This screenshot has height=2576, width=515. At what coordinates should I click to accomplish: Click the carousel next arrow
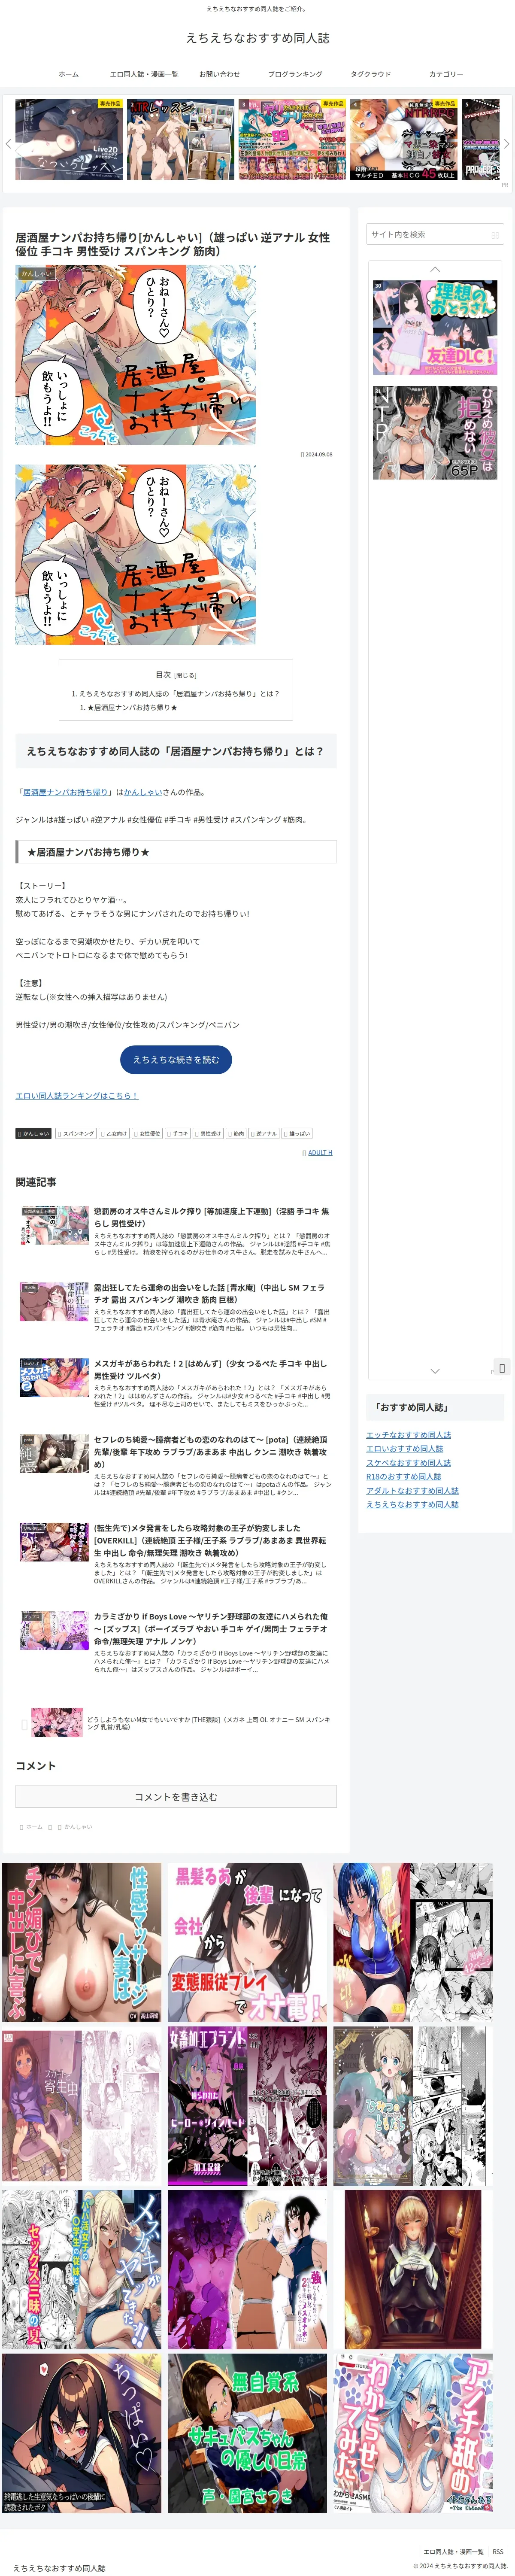[506, 143]
